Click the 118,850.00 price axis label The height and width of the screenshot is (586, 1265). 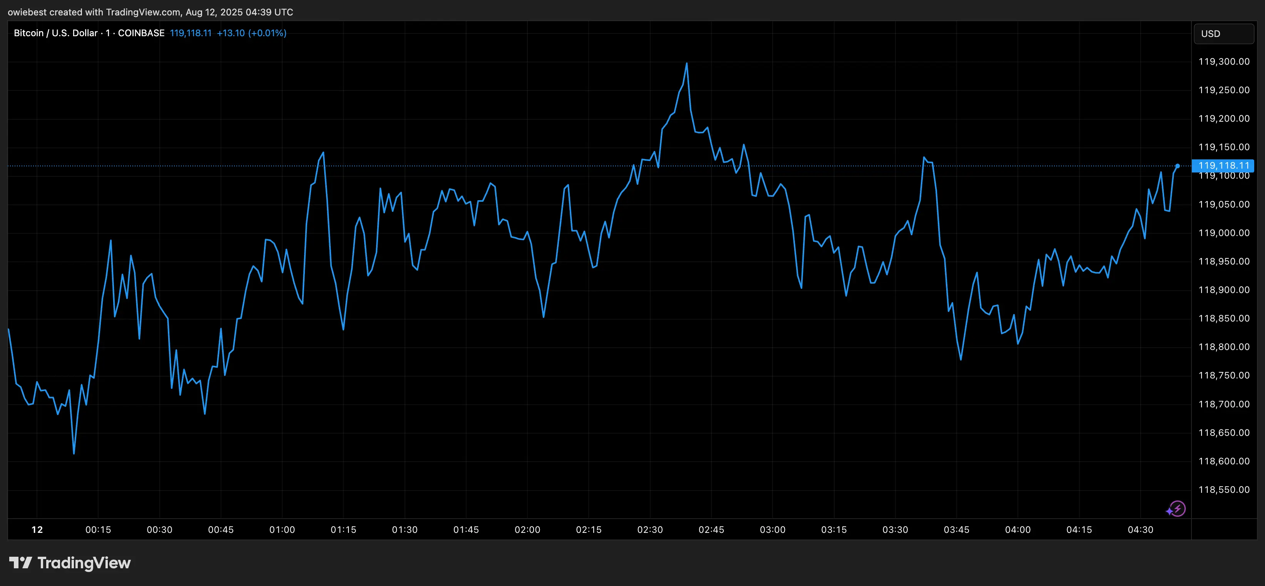1224,318
